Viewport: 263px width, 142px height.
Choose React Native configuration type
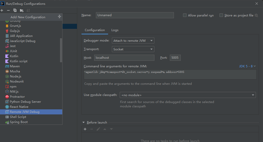pos(31,107)
